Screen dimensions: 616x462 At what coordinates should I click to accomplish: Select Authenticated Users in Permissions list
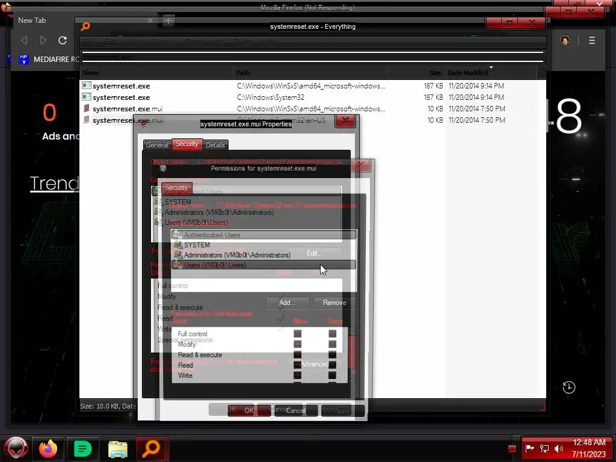point(263,235)
